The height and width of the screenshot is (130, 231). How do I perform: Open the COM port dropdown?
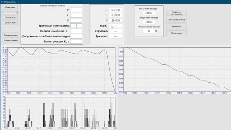[10, 13]
